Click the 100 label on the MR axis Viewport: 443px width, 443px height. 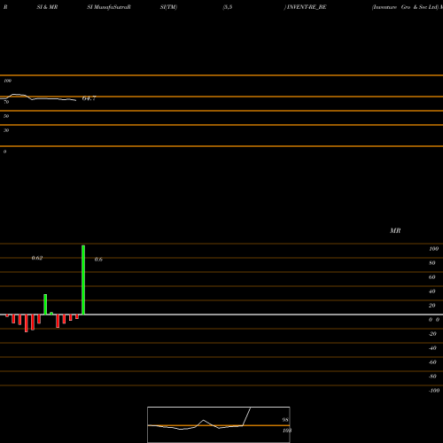coord(434,249)
